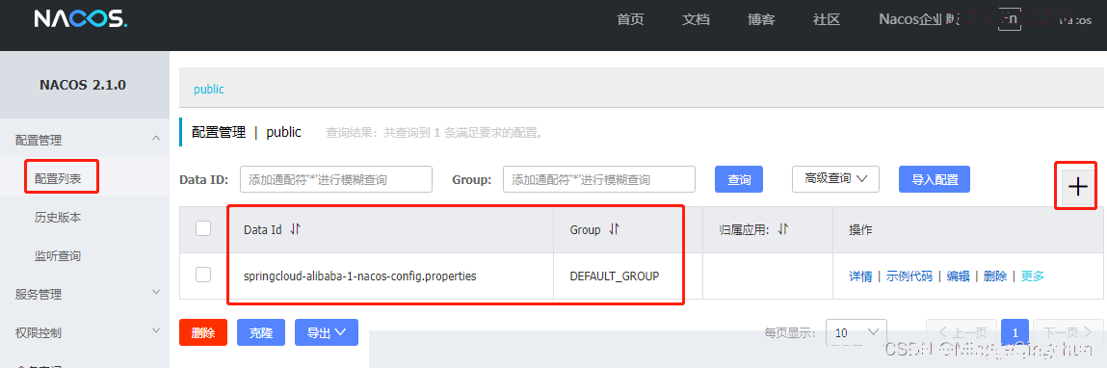This screenshot has height=368, width=1107.
Task: Click 删除 link in the config row
Action: coord(995,276)
